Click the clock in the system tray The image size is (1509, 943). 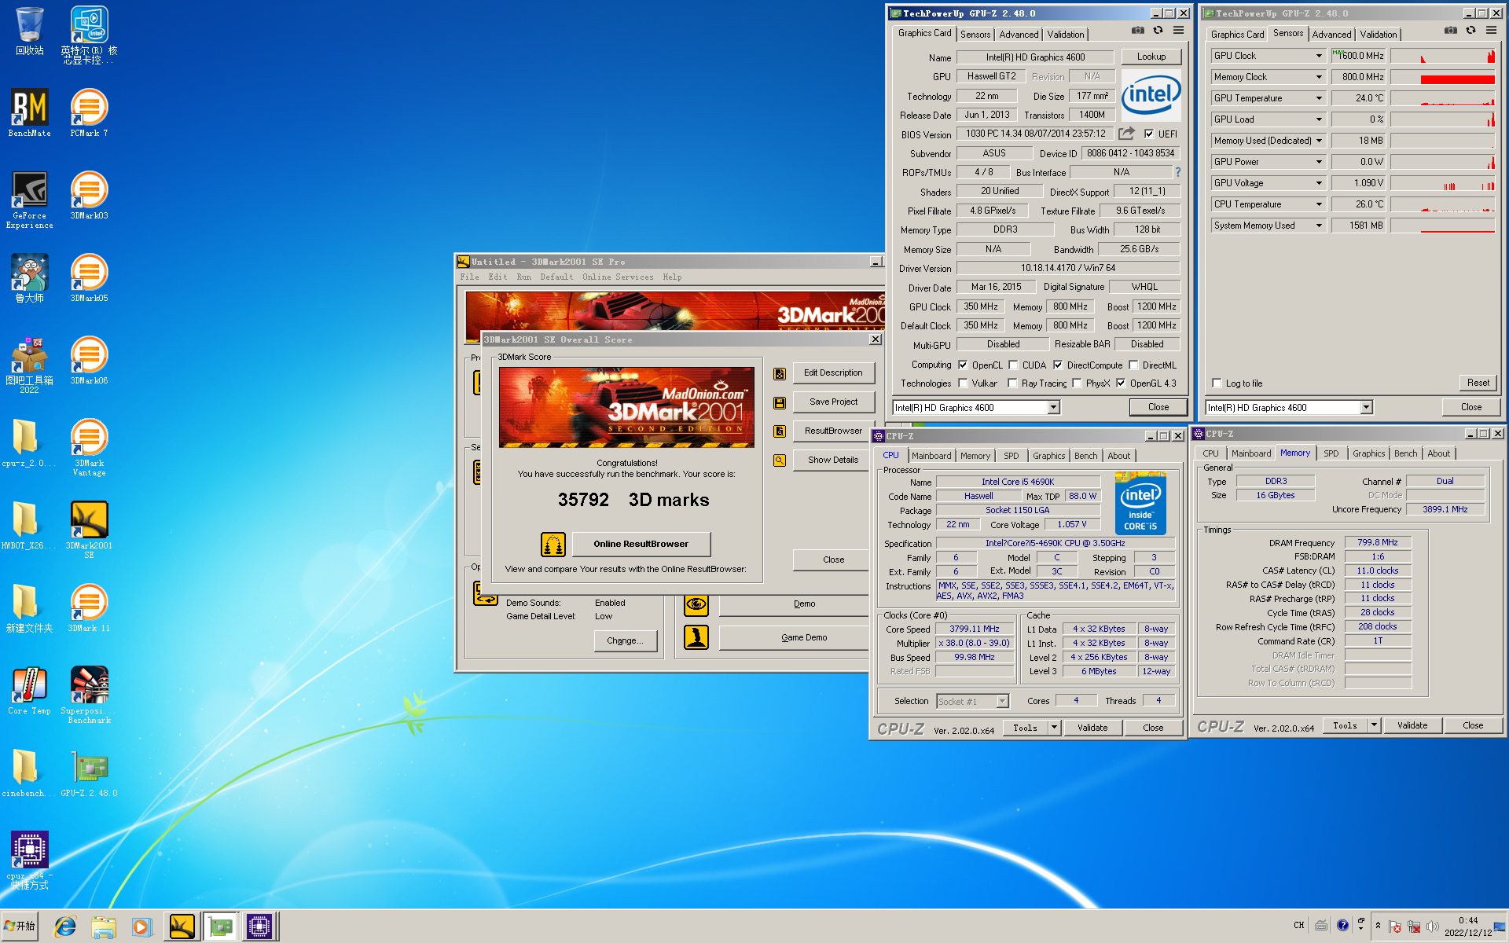(x=1467, y=926)
